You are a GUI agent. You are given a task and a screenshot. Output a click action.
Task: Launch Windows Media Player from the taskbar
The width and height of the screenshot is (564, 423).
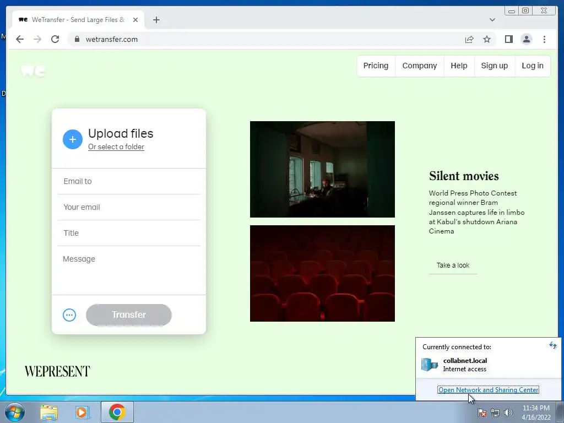point(82,412)
